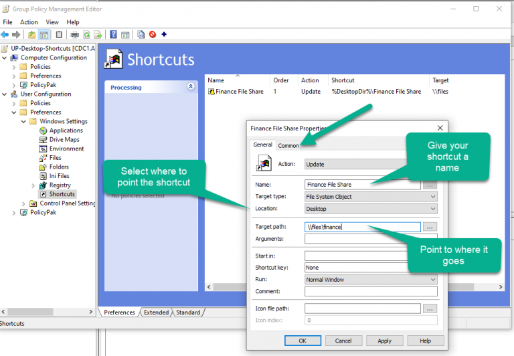Collapse Windows Settings node
514x356 pixels.
pos(23,121)
